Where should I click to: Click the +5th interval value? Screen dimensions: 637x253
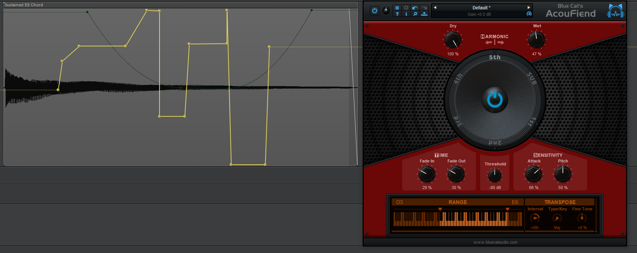click(x=534, y=228)
